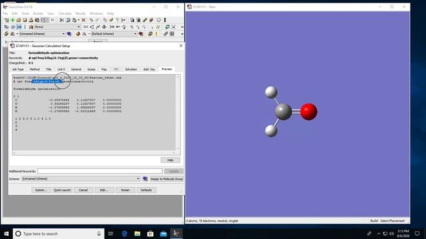Click the Edit... button
The image size is (426, 239).
click(x=105, y=190)
